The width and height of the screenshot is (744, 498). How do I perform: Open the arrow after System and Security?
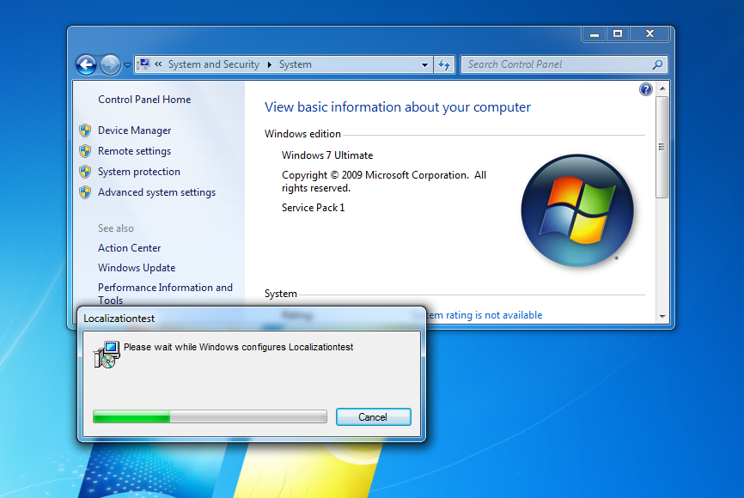[x=270, y=64]
